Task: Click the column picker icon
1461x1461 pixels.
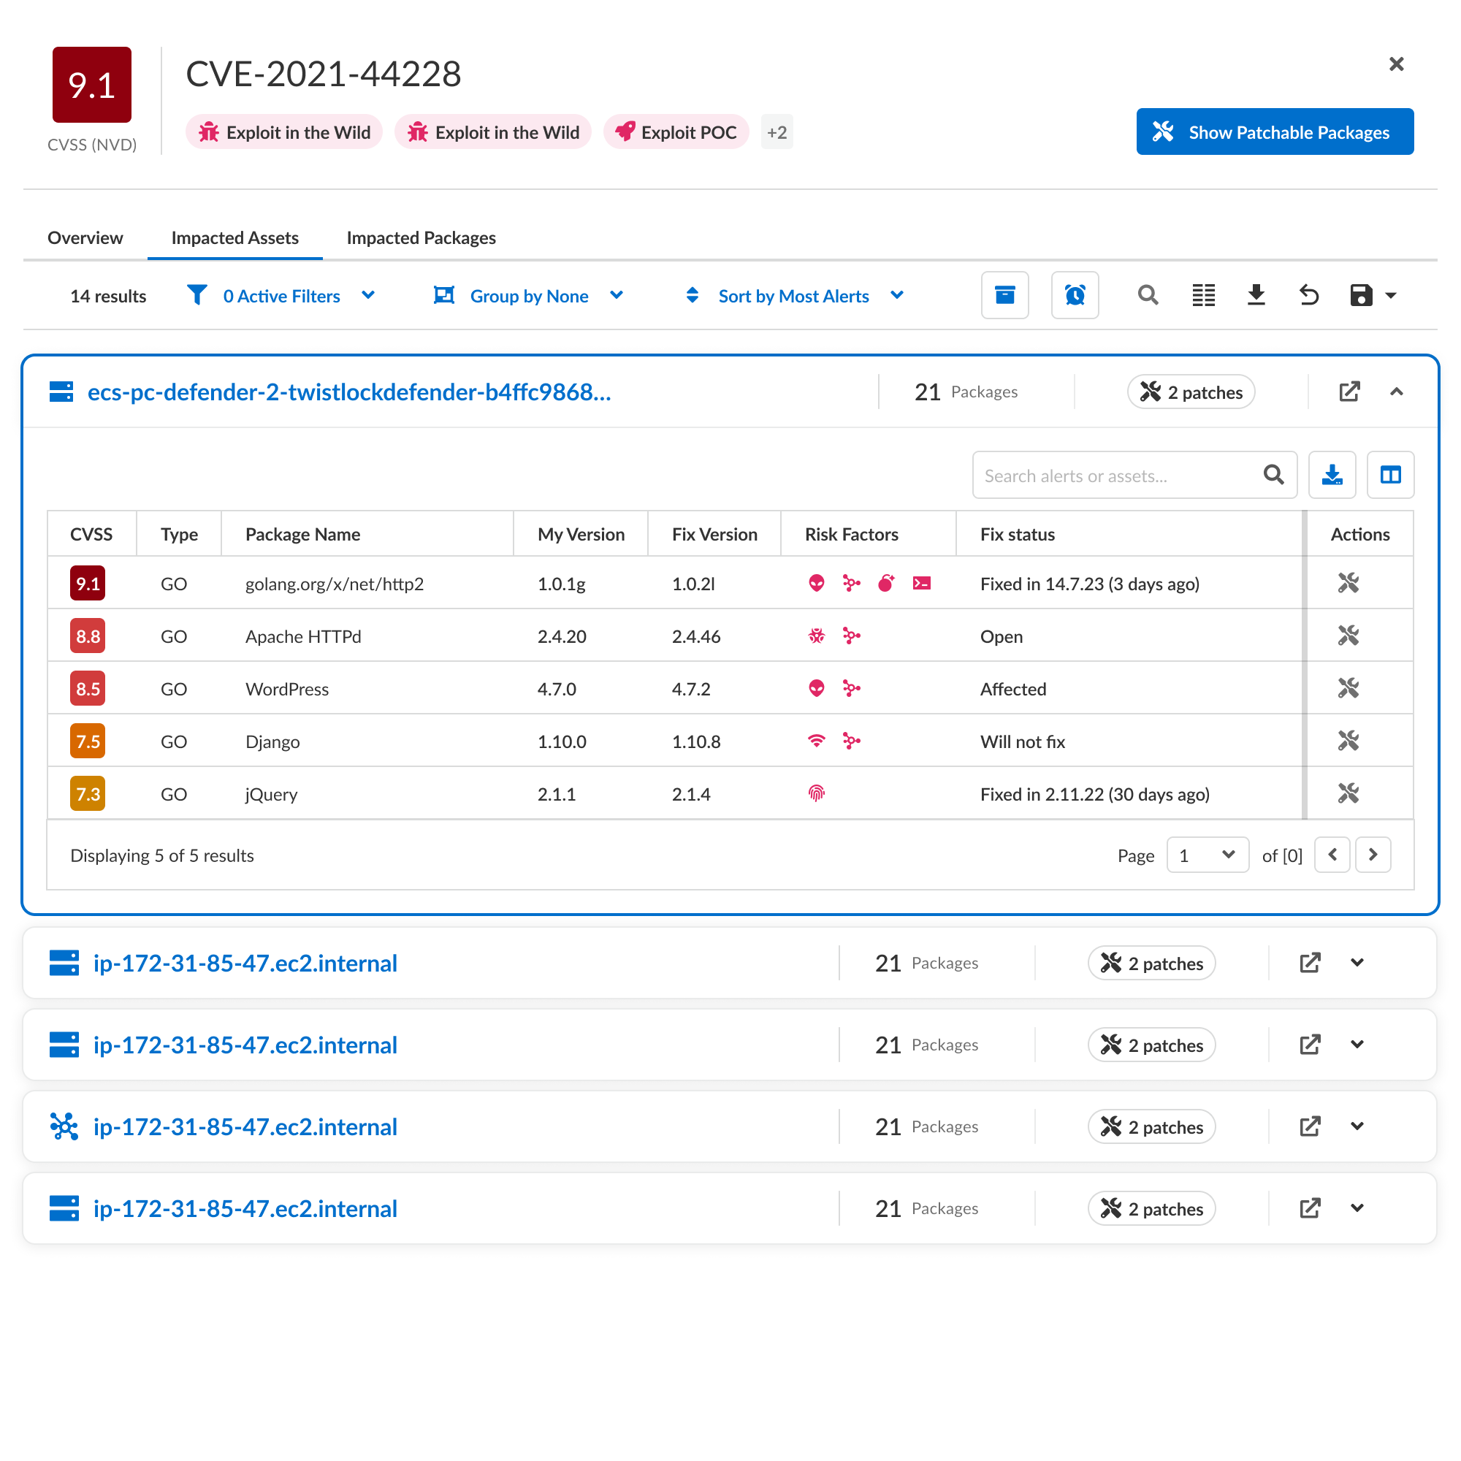Action: (1390, 475)
